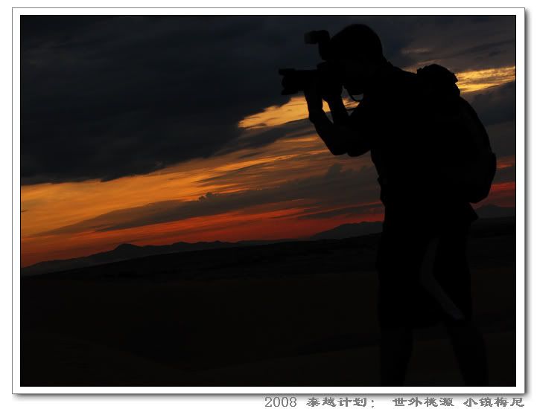
Task: Click the flash unit atop the camera
Action: coord(317,37)
